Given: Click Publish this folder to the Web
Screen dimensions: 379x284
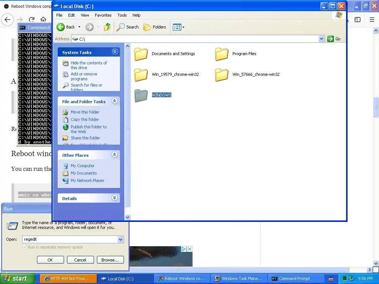Looking at the screenshot, I should 88,129.
